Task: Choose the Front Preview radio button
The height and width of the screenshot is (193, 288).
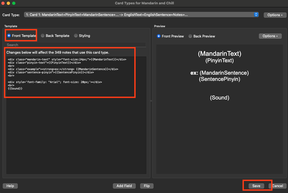Action: pos(159,36)
